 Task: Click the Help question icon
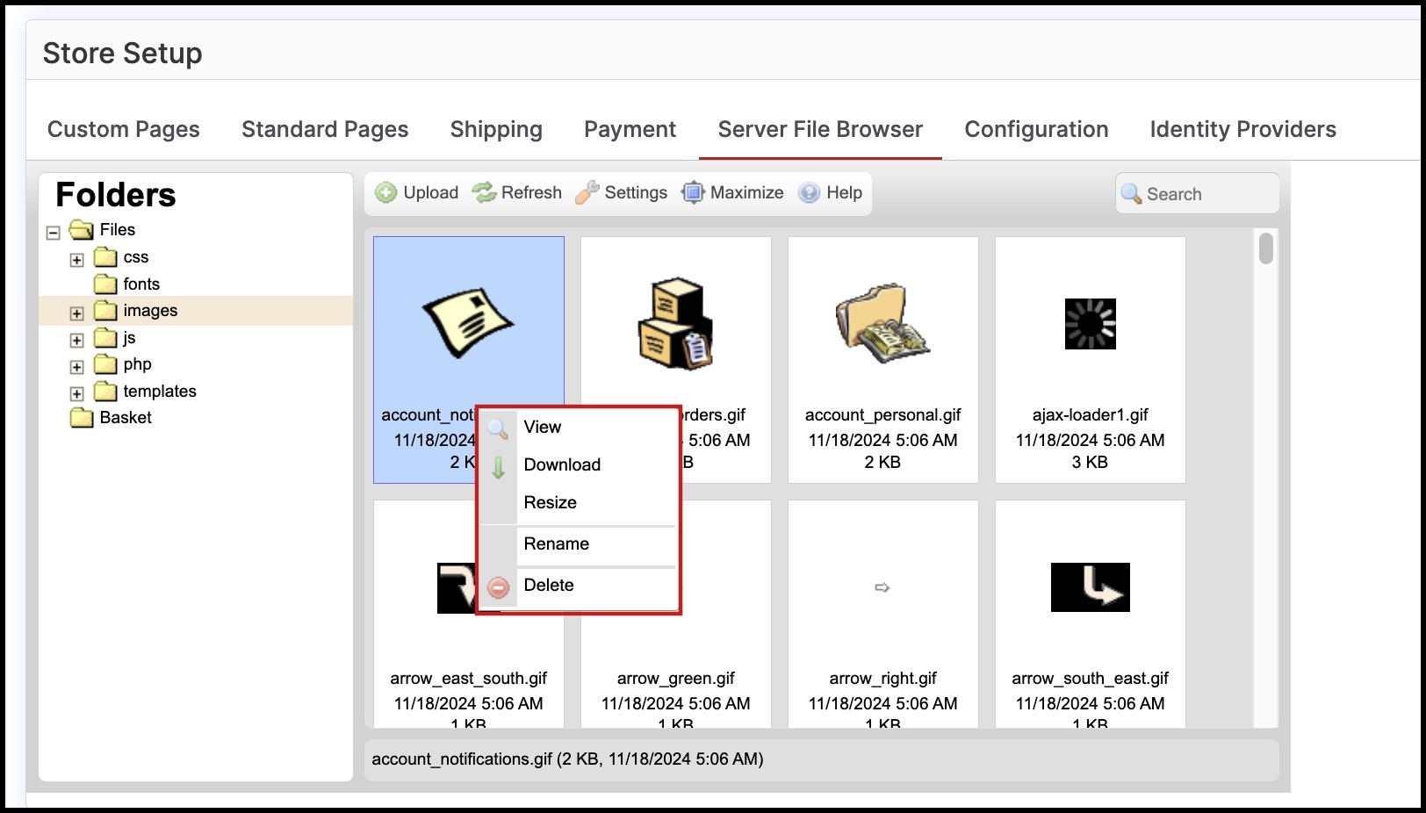(x=809, y=192)
